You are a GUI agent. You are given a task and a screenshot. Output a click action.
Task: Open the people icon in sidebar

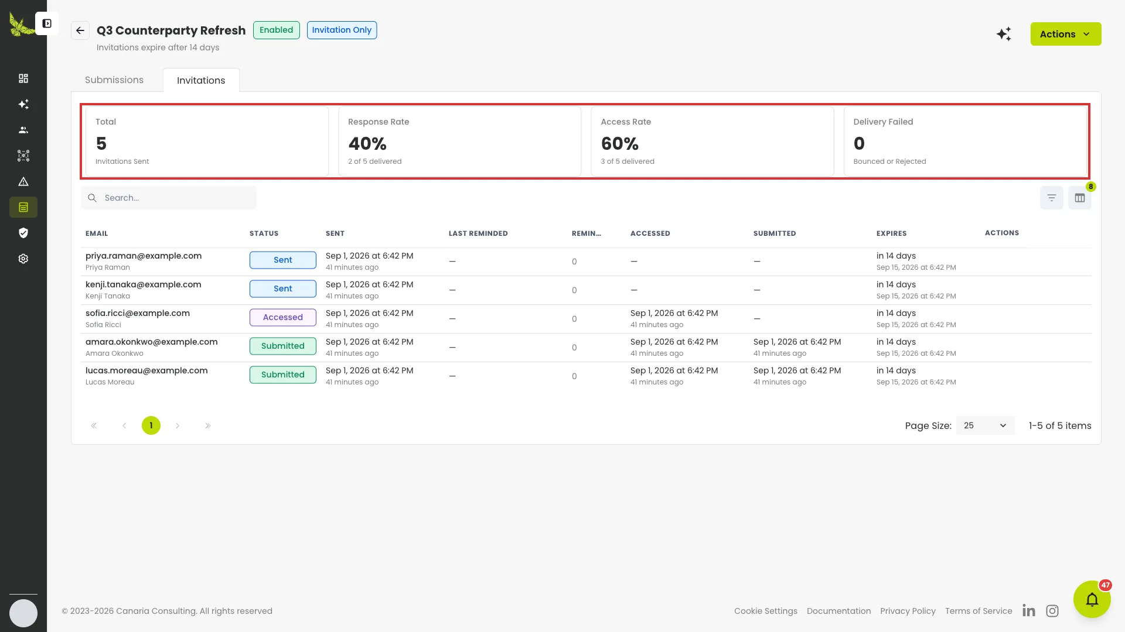23,130
